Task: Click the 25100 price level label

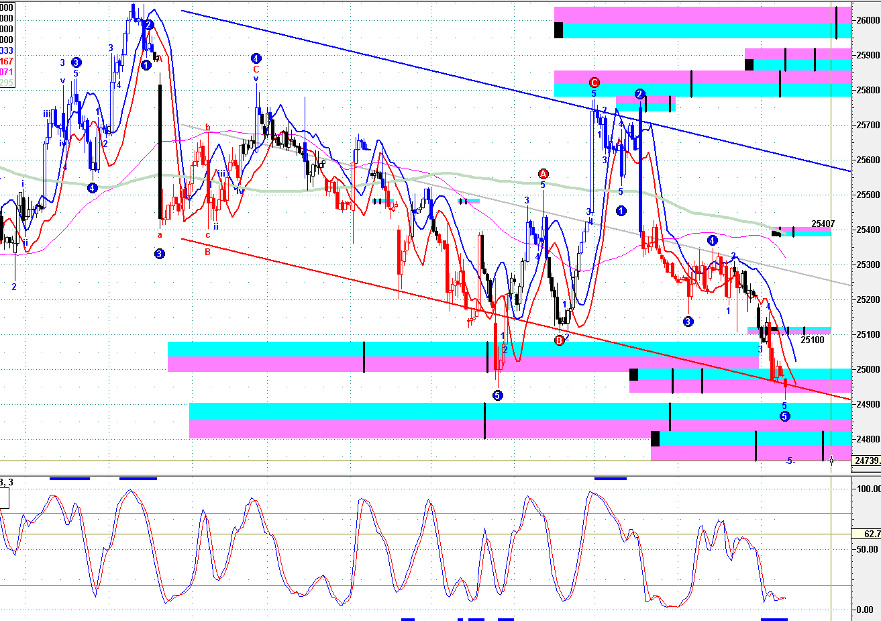Action: point(813,340)
